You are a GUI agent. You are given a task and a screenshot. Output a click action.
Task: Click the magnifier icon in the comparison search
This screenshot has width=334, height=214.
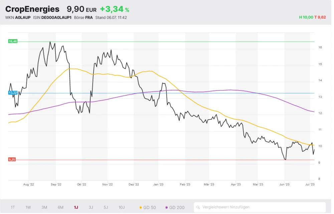pos(198,207)
